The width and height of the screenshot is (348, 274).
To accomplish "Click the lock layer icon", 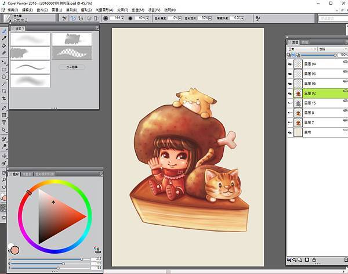I will (x=314, y=259).
